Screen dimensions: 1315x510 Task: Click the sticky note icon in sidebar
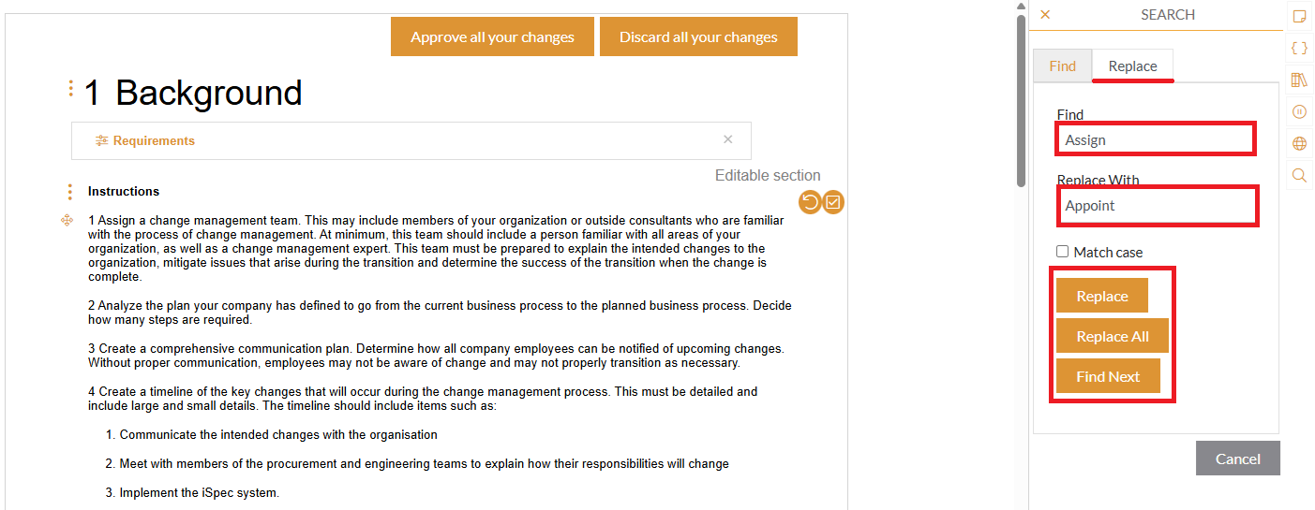click(1299, 16)
